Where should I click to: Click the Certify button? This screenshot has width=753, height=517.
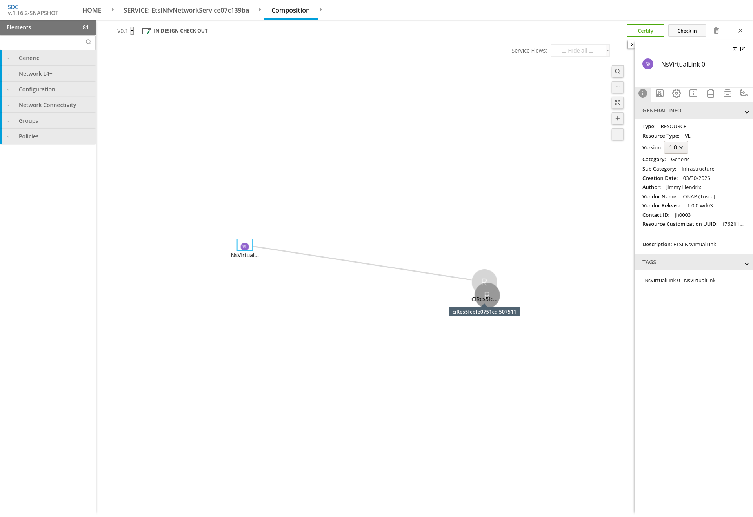click(645, 31)
